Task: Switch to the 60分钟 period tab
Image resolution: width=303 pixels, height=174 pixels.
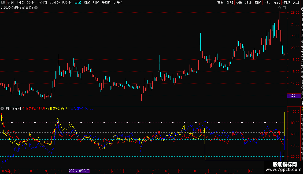Action: [x=67, y=2]
